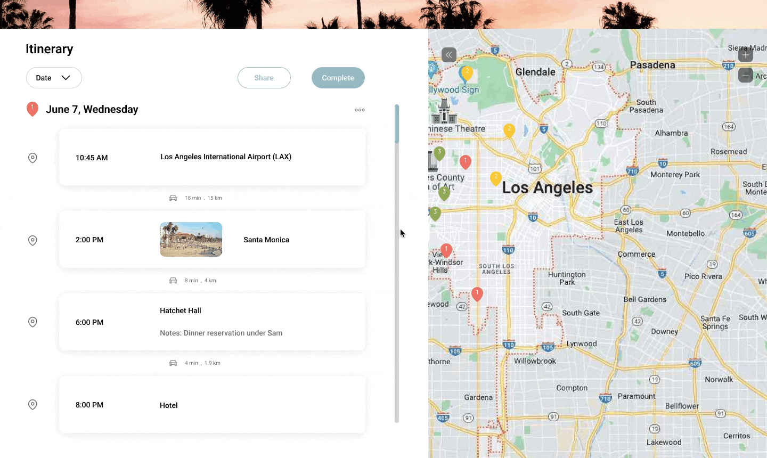This screenshot has height=458, width=767.
Task: Click the car icon showing 4 min to the Hotel
Action: point(173,363)
